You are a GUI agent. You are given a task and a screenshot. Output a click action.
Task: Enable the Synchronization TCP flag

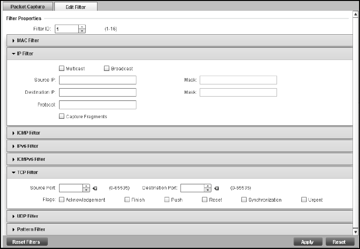point(244,200)
